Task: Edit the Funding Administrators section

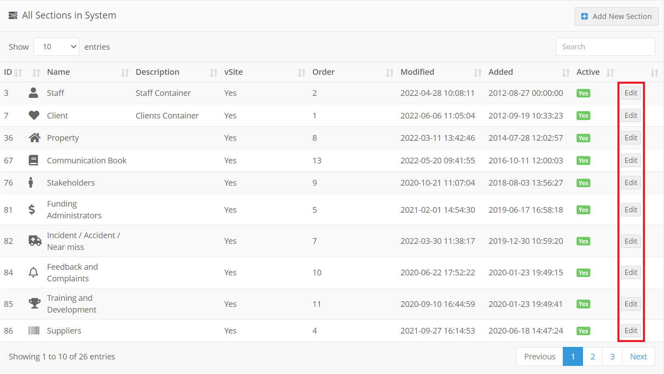Action: tap(631, 210)
